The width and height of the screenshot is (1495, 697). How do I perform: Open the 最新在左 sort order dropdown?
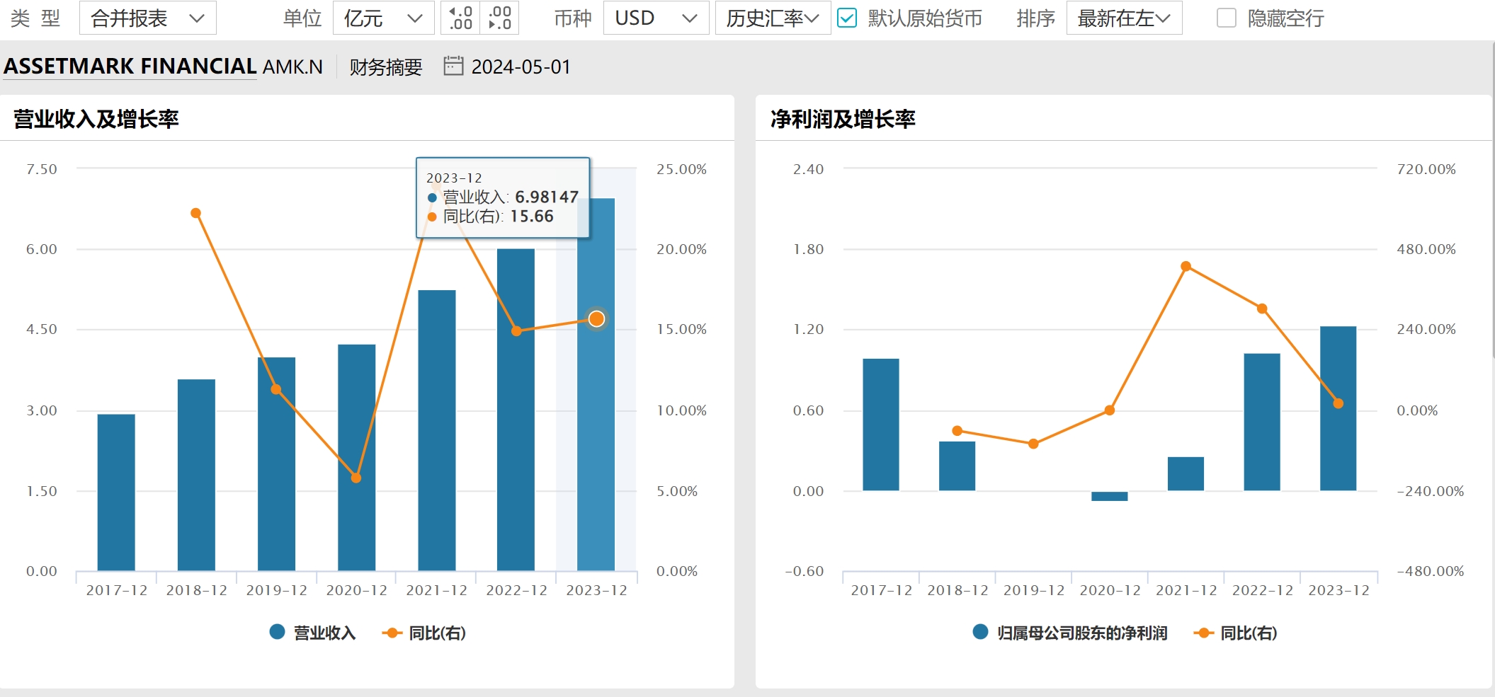[1123, 18]
